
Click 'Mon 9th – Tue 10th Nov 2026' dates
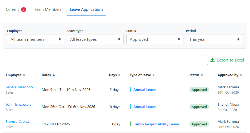[x=66, y=90]
